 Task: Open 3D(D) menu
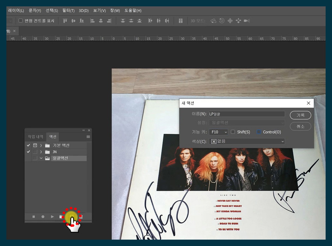click(x=84, y=11)
